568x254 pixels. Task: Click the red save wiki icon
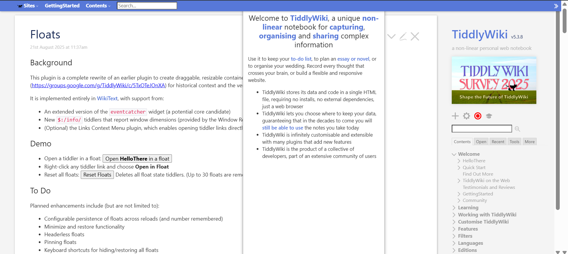coord(478,116)
